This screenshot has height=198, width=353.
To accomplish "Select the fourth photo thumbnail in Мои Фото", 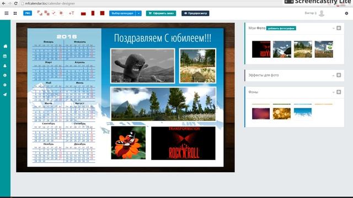I will coord(324,49).
